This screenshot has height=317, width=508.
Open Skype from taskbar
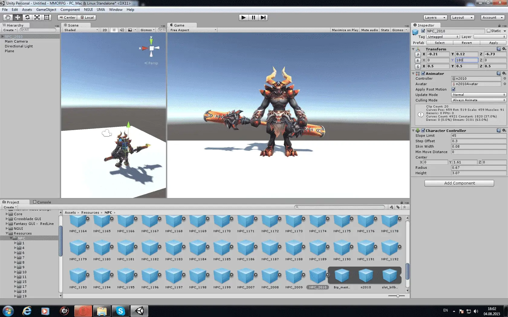(x=121, y=311)
